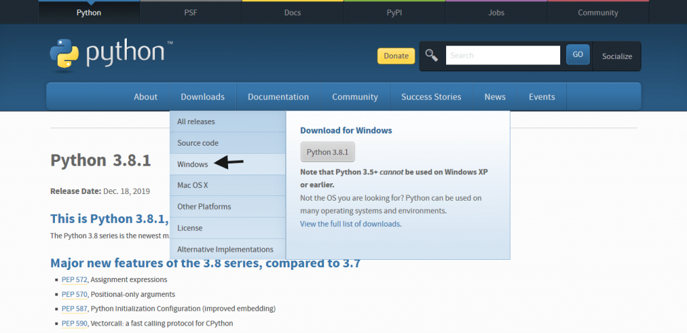687x333 pixels.
Task: Switch to the PSF top tab
Action: pos(191,12)
